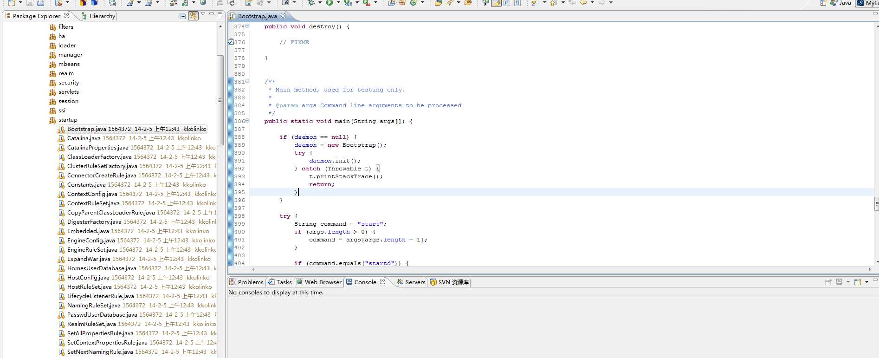This screenshot has width=879, height=358.
Task: Open the Web Browser tab
Action: pyautogui.click(x=319, y=282)
